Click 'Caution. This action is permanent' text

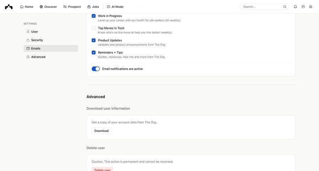[x=132, y=162]
